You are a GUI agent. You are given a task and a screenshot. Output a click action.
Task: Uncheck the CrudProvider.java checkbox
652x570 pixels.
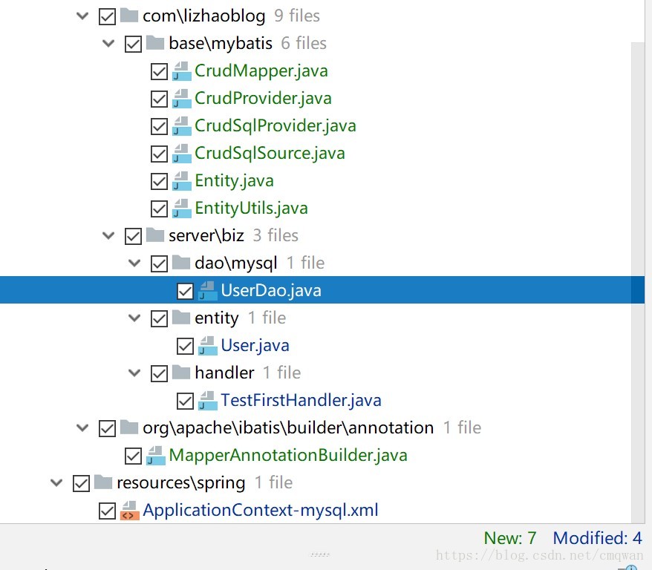(159, 99)
